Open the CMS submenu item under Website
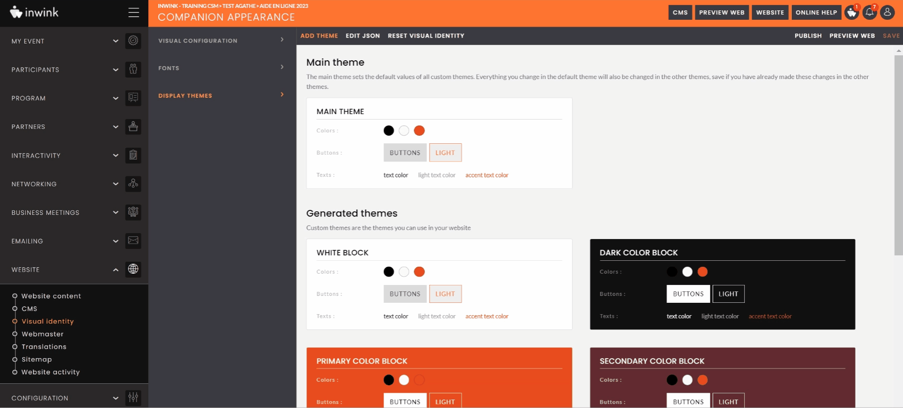The width and height of the screenshot is (903, 408). point(30,309)
